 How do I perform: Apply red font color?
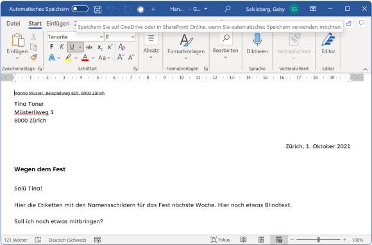tap(85, 57)
